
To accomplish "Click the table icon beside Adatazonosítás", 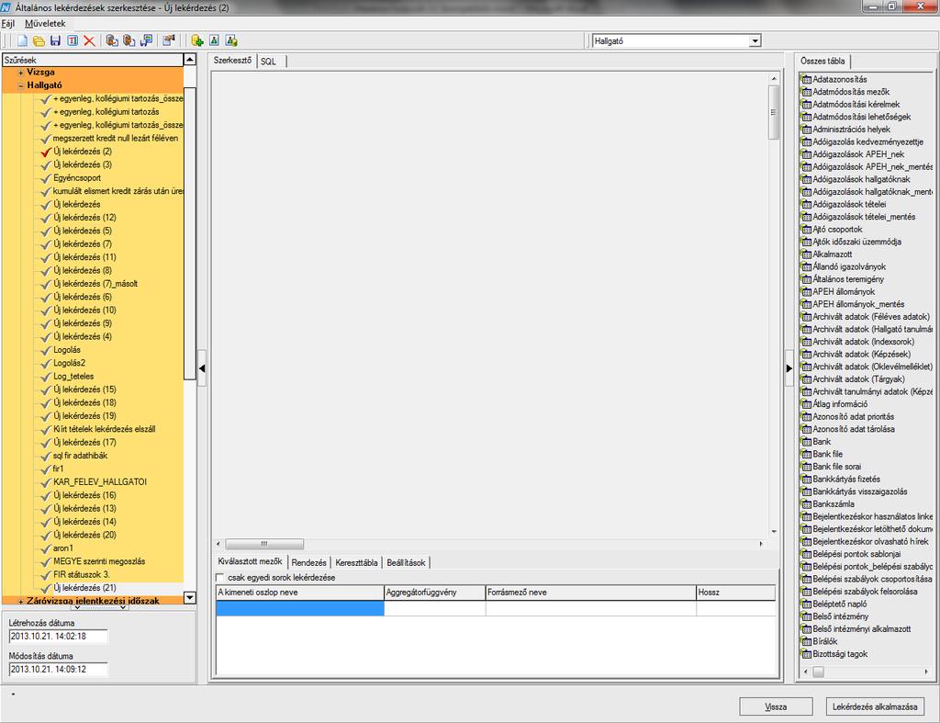I will [806, 79].
